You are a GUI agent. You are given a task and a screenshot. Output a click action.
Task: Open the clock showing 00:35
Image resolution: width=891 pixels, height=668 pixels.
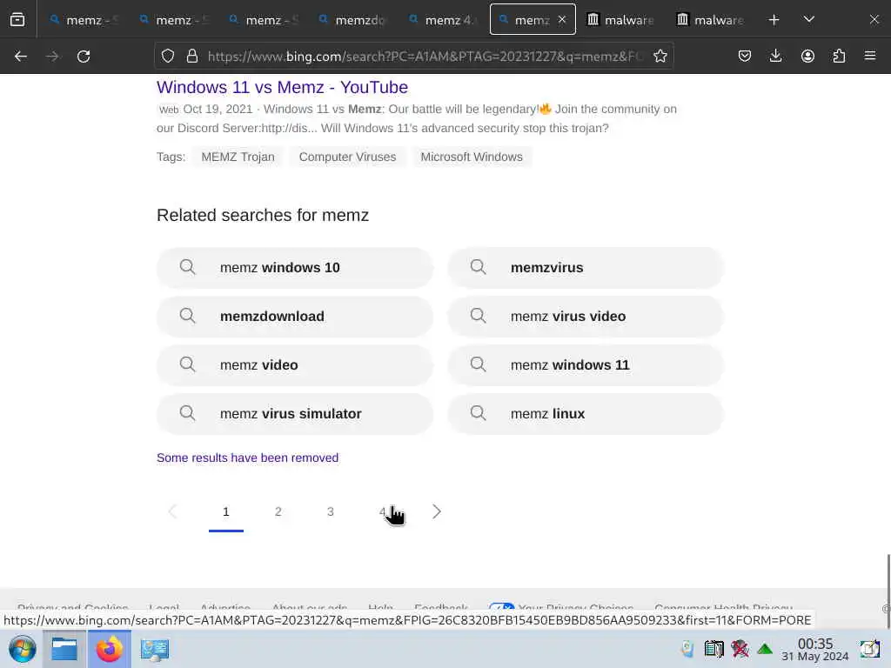point(814,650)
